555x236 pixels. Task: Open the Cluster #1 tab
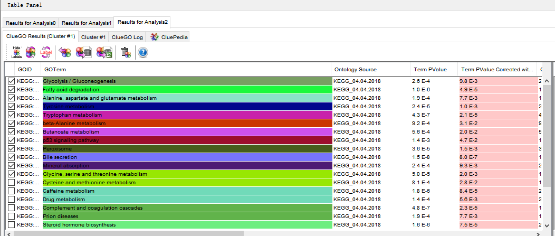click(x=93, y=37)
